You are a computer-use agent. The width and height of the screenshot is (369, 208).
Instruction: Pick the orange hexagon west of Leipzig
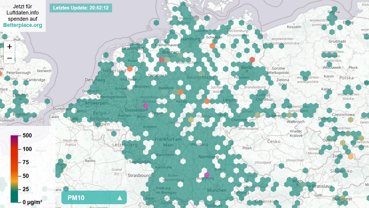(x=207, y=101)
